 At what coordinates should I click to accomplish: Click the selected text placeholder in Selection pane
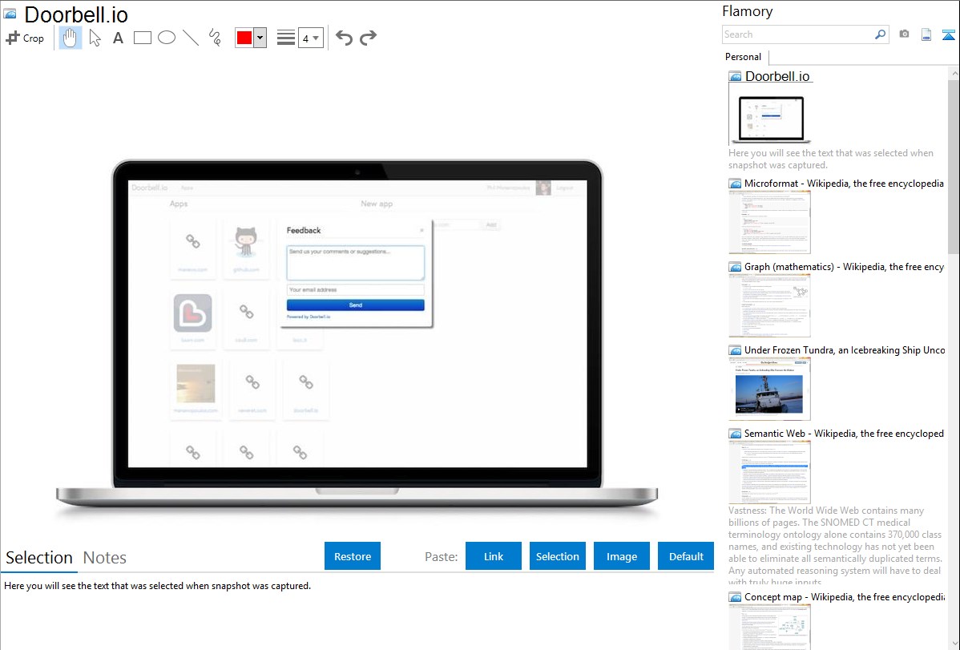(157, 586)
